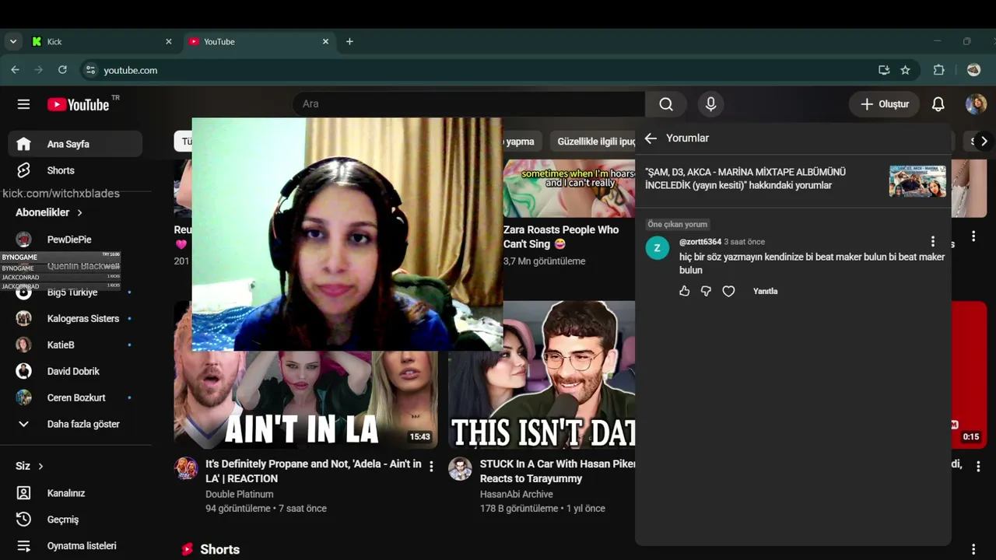
Task: Open Adela Ain't in LA reaction title
Action: 314,471
